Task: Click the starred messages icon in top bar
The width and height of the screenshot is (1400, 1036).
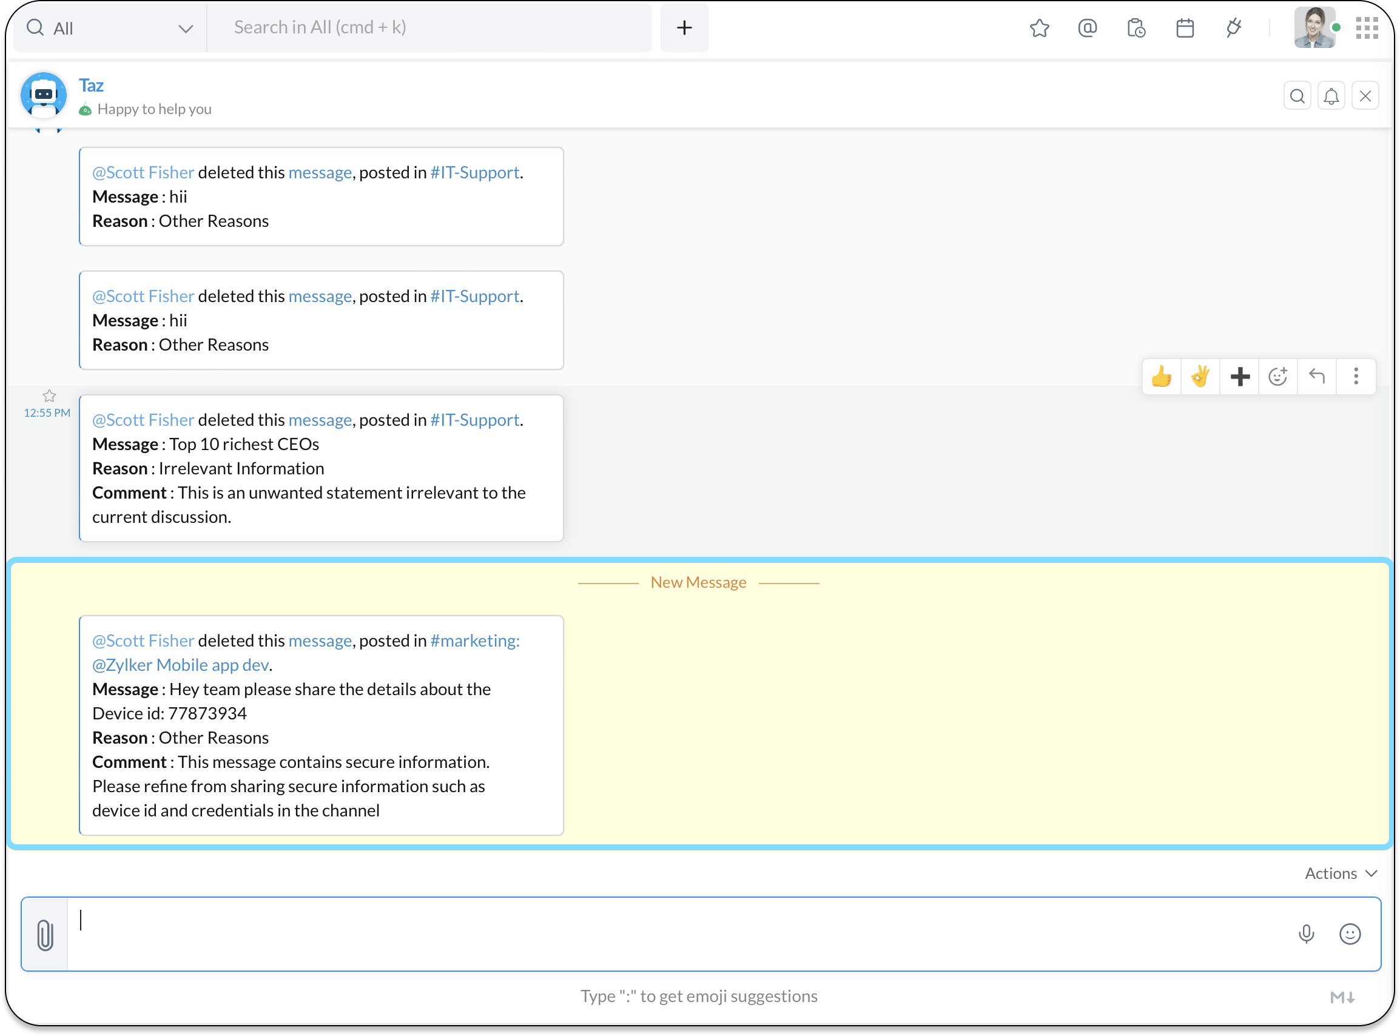Action: (x=1039, y=29)
